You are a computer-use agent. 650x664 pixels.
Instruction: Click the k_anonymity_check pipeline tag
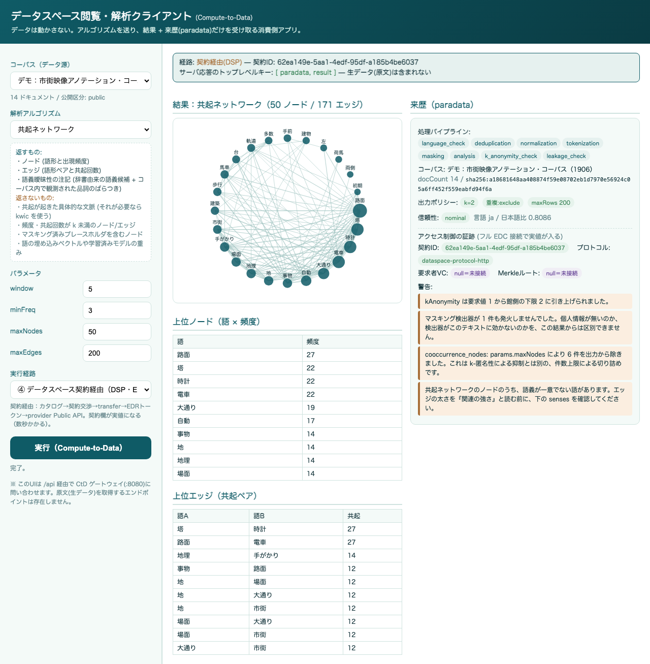510,156
